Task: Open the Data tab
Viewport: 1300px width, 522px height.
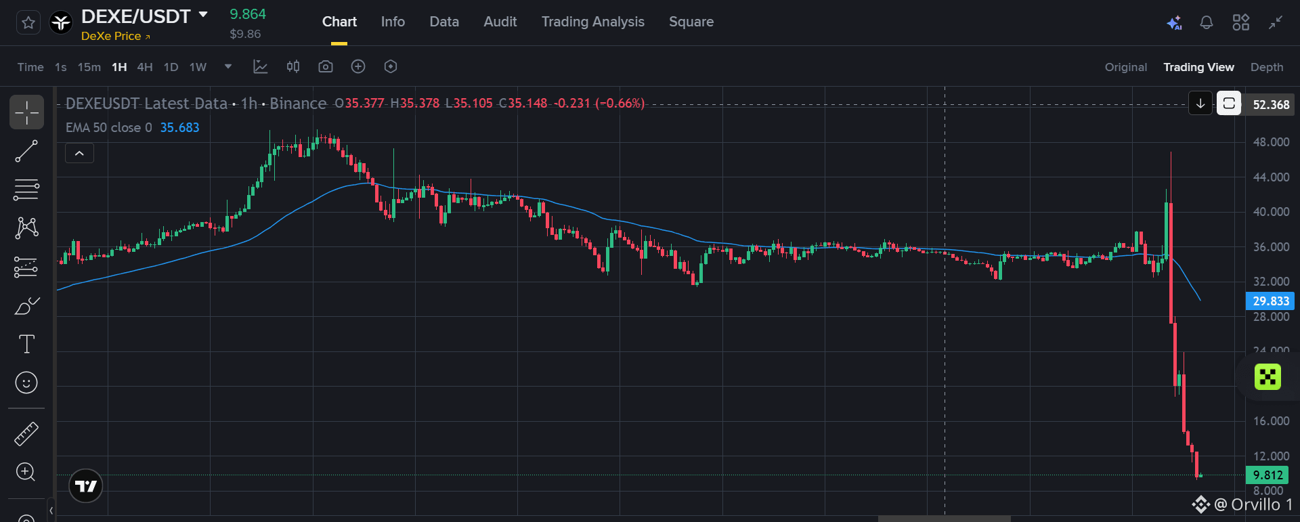Action: click(444, 22)
